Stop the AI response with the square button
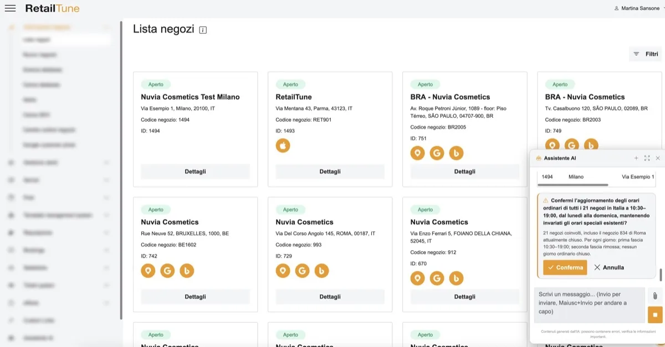 [654, 315]
